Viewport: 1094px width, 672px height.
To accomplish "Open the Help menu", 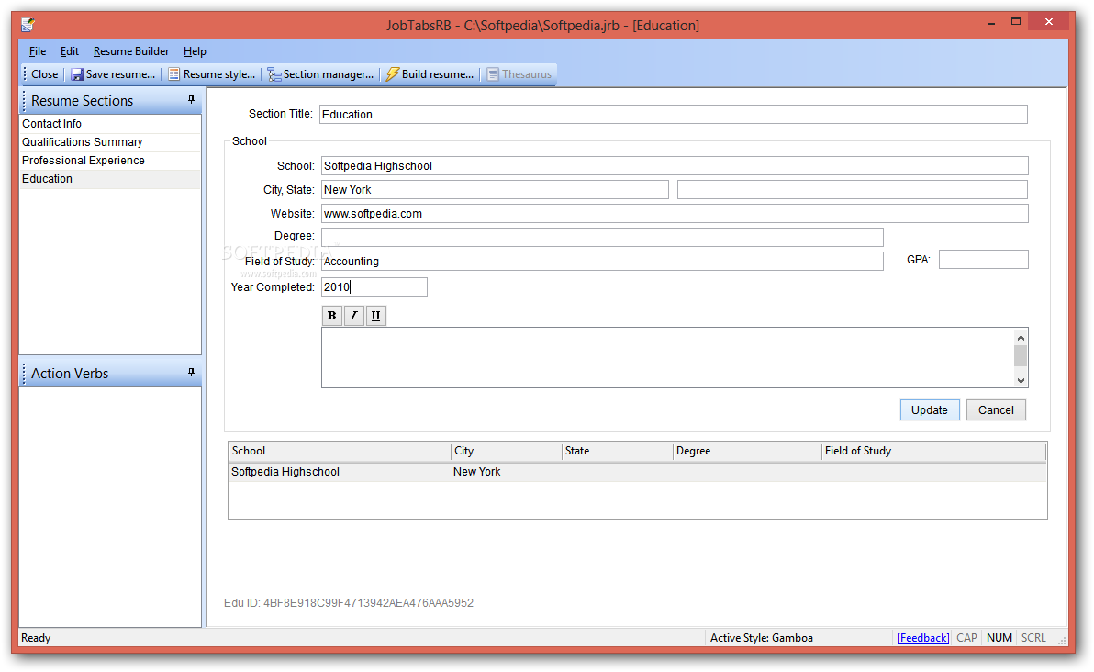I will [x=195, y=51].
